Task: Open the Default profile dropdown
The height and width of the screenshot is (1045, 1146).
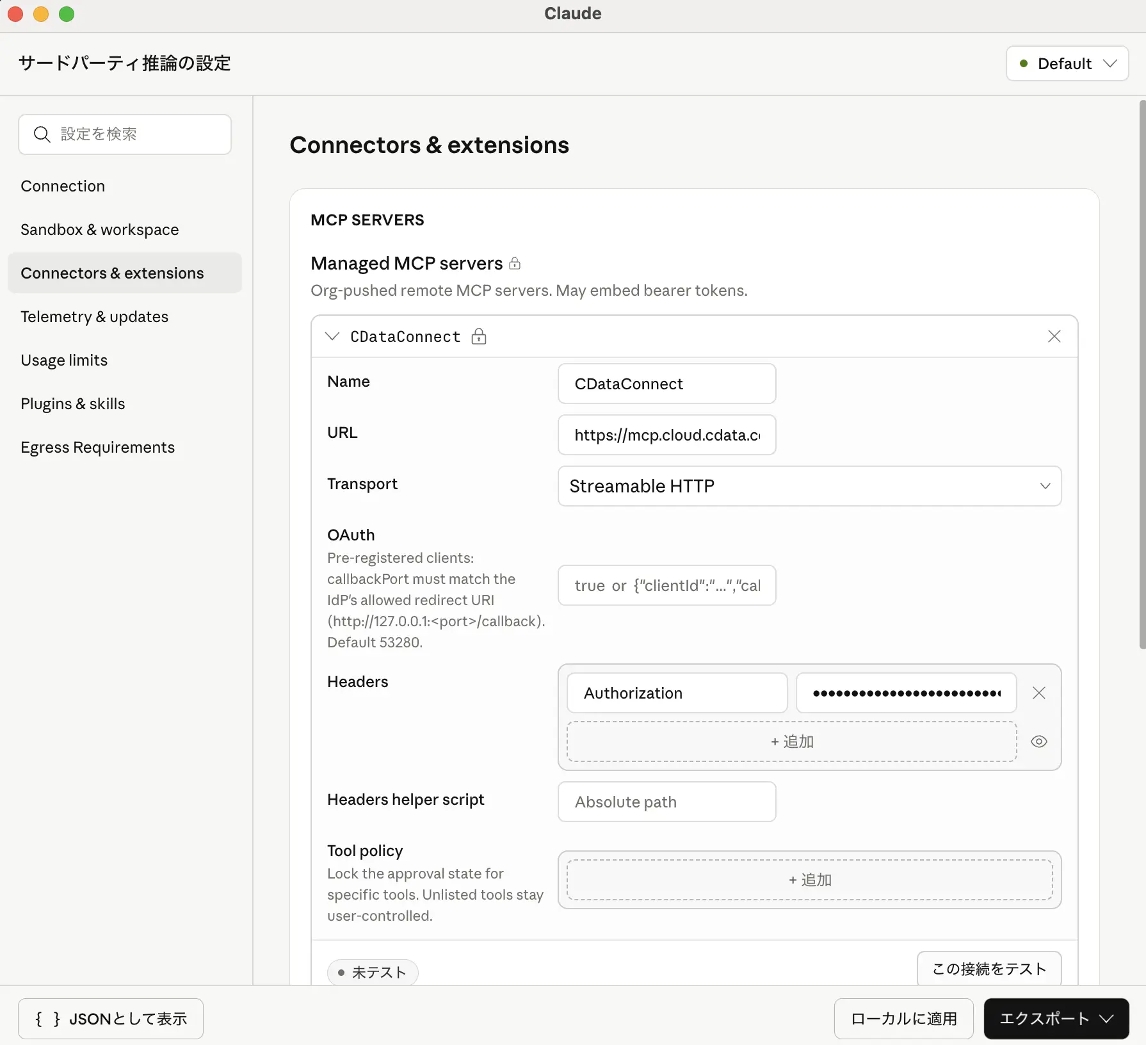Action: pyautogui.click(x=1067, y=63)
